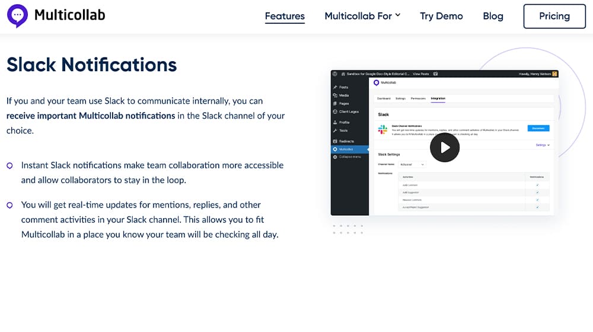Switch to the Dashboard tab in the preview
593x332 pixels.
384,98
